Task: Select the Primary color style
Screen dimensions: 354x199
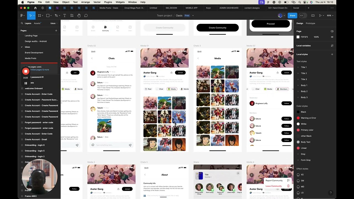Action: click(x=307, y=130)
